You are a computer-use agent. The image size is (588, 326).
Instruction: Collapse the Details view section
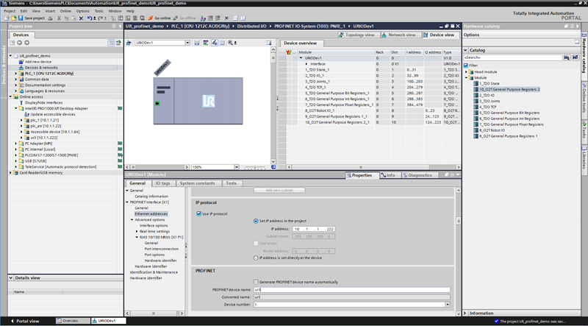click(x=11, y=278)
